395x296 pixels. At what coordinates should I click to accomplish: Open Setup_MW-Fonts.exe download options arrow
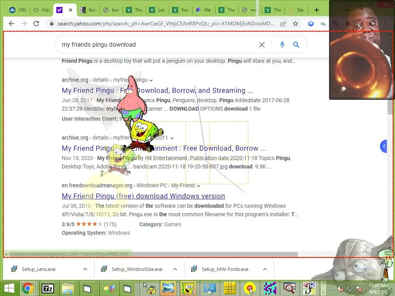tap(265, 269)
